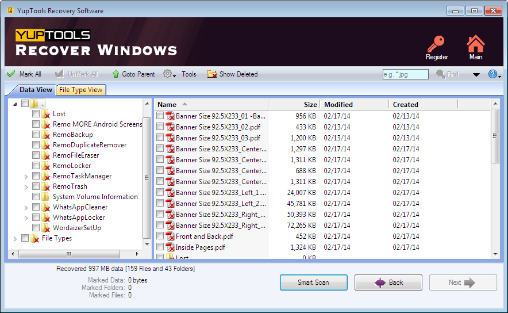
Task: Expand the WhatsAppLocker folder
Action: click(26, 218)
